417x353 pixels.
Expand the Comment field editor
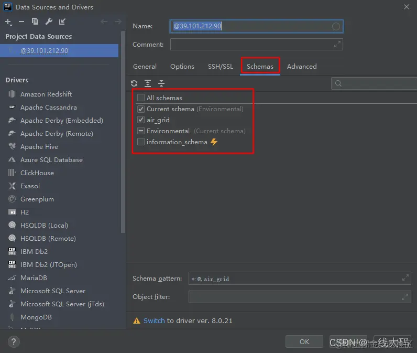tap(337, 45)
